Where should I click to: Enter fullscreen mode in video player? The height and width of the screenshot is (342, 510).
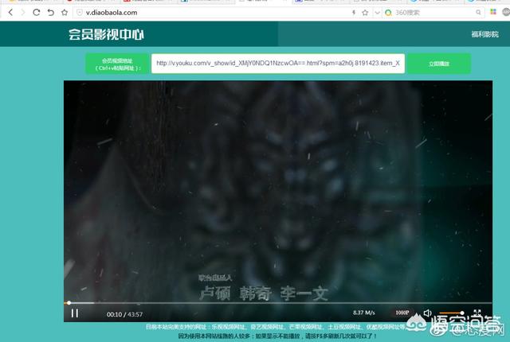[x=477, y=313]
